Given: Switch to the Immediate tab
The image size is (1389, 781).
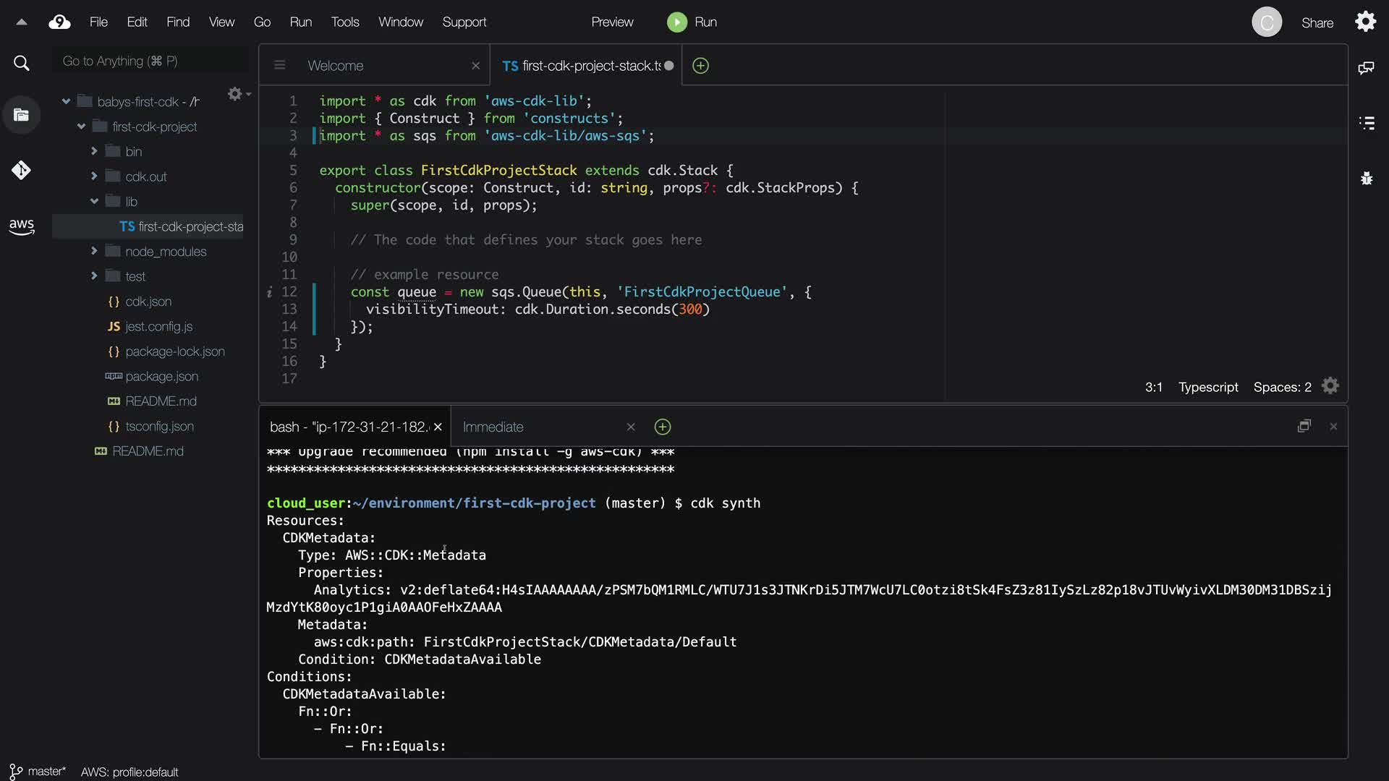Looking at the screenshot, I should click(x=493, y=427).
